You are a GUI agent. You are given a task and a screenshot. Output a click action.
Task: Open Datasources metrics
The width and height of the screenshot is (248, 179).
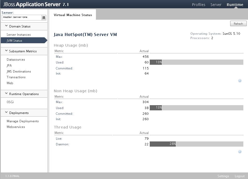coord(16,60)
